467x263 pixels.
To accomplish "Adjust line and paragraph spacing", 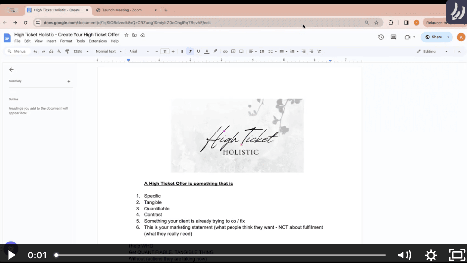I will [262, 52].
